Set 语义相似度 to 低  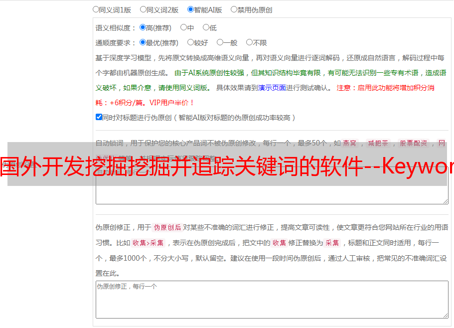coord(206,27)
